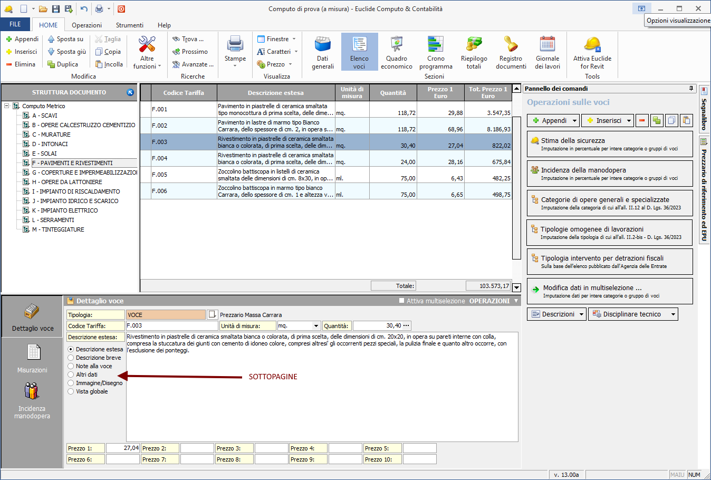Open the FILE menu
711x480 pixels.
(15, 24)
